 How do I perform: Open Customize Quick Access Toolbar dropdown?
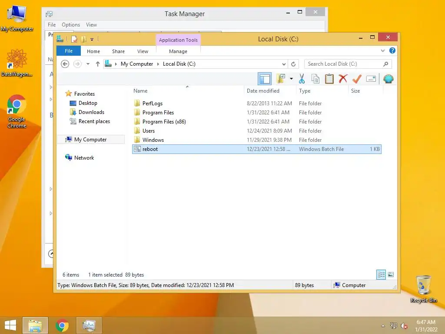tap(92, 40)
